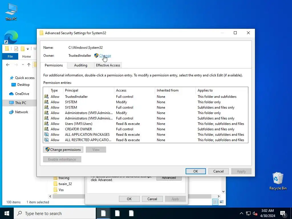292x219 pixels.
Task: Click Cancel in Advanced Security Settings dialog
Action: [218, 171]
